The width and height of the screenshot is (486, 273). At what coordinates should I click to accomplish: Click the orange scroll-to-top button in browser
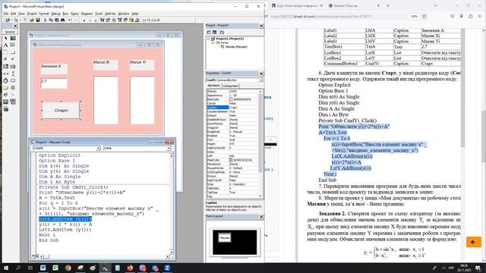pos(474,242)
